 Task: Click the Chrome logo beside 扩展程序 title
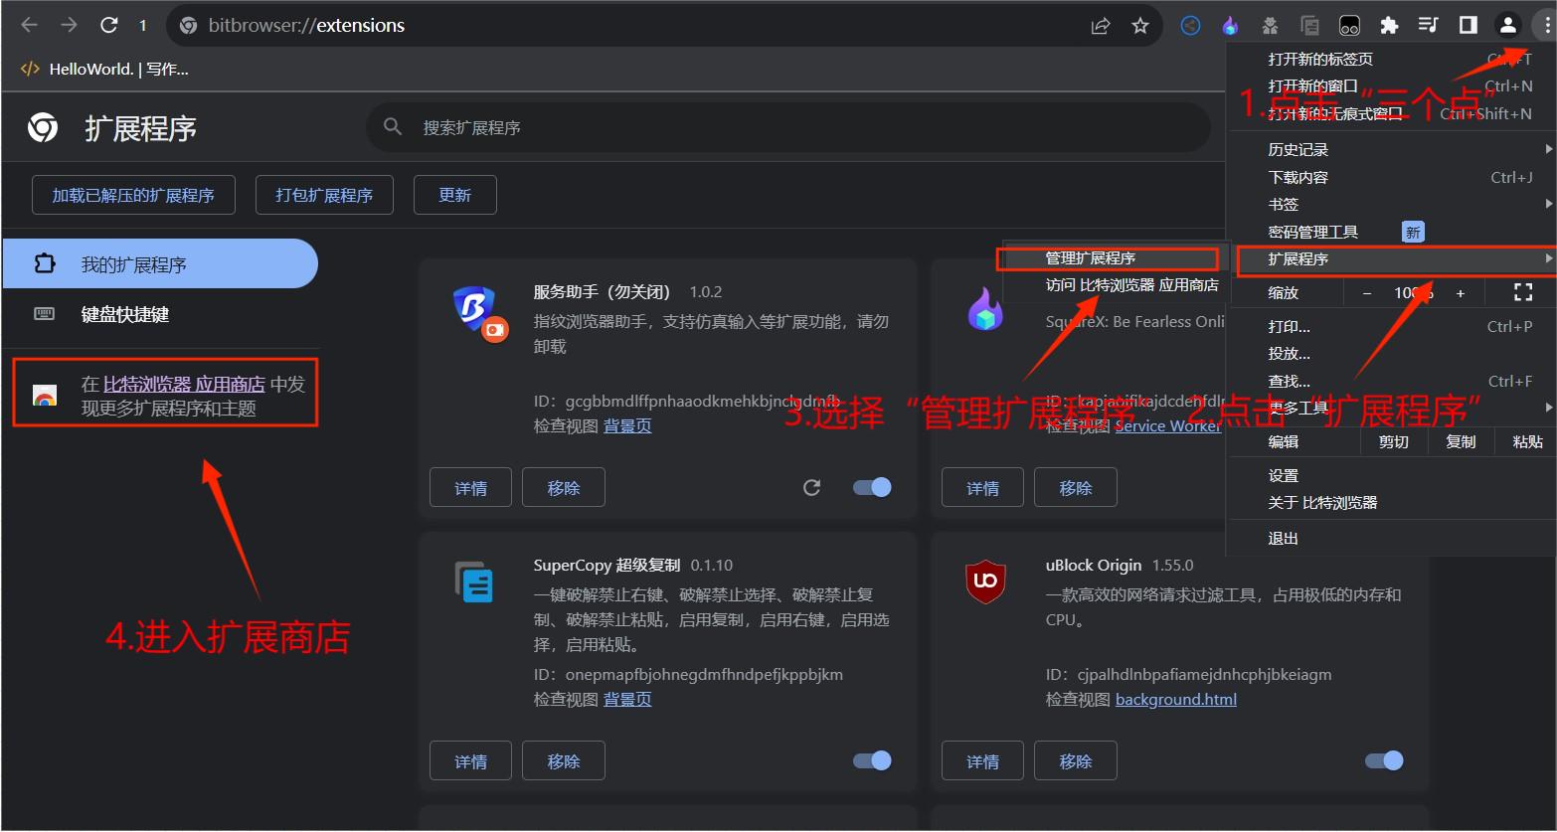tap(43, 127)
